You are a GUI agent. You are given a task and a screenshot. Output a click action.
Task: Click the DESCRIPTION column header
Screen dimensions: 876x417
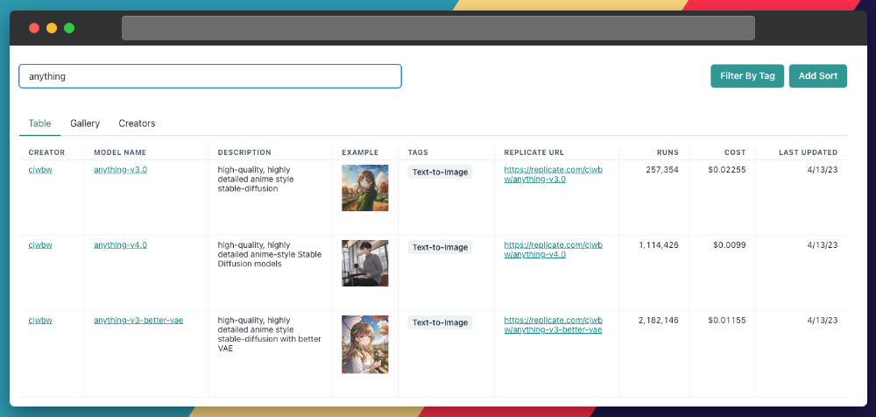244,152
